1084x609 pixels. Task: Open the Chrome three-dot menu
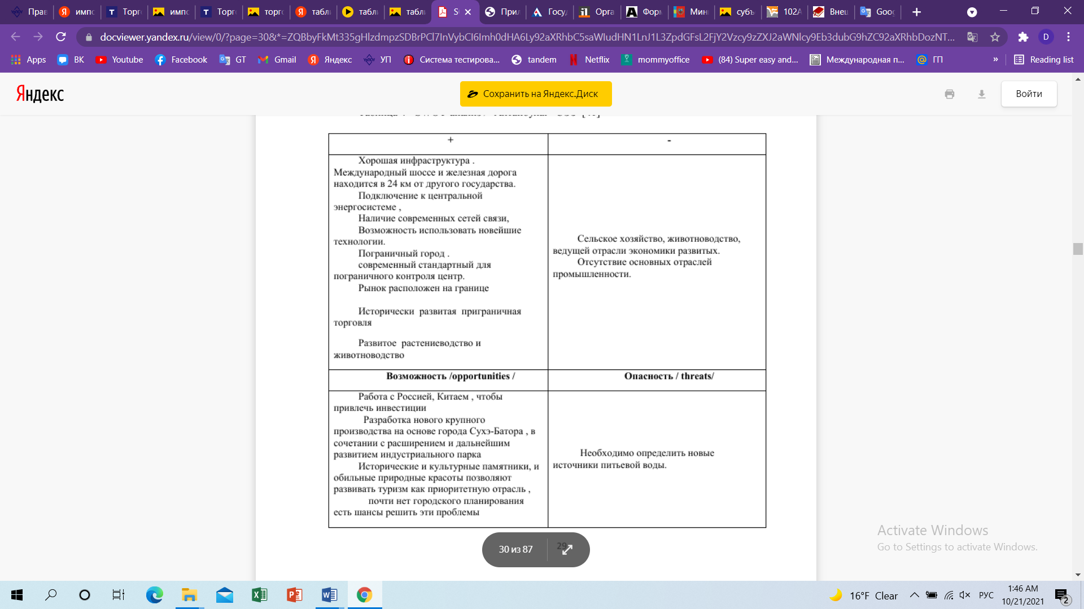(x=1068, y=37)
